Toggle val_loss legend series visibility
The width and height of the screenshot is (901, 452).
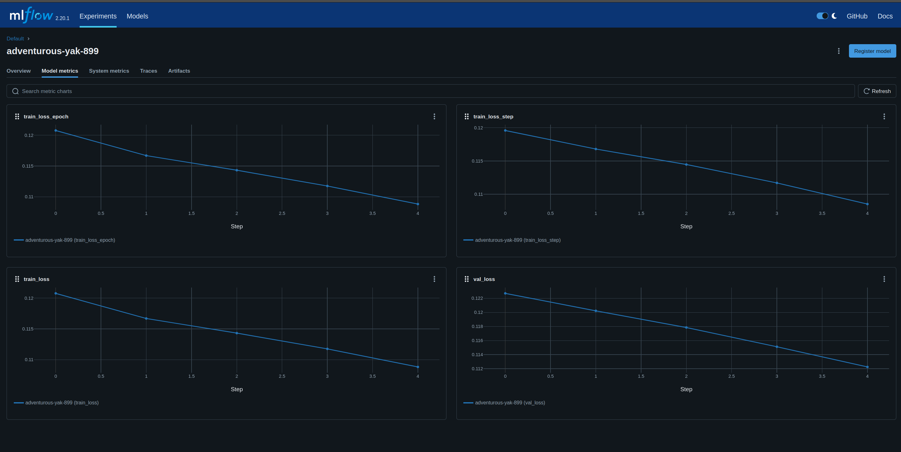510,403
